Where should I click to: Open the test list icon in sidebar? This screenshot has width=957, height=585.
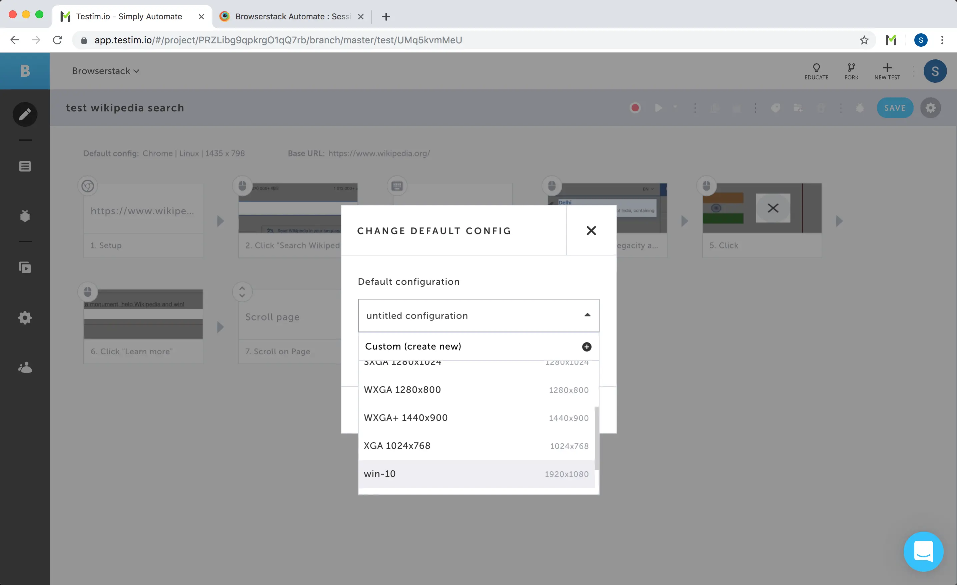25,166
